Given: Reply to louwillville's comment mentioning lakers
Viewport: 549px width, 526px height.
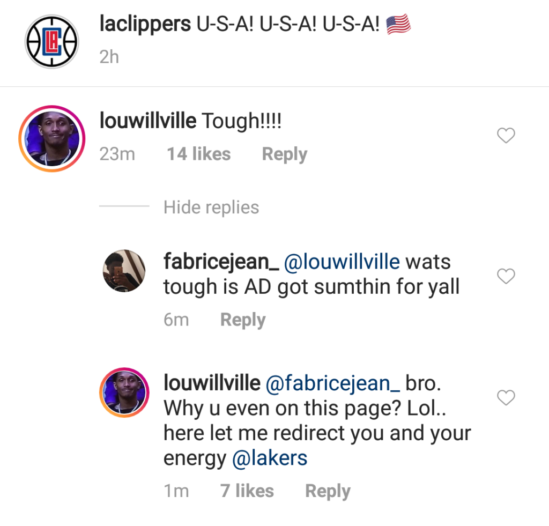Looking at the screenshot, I should [328, 491].
